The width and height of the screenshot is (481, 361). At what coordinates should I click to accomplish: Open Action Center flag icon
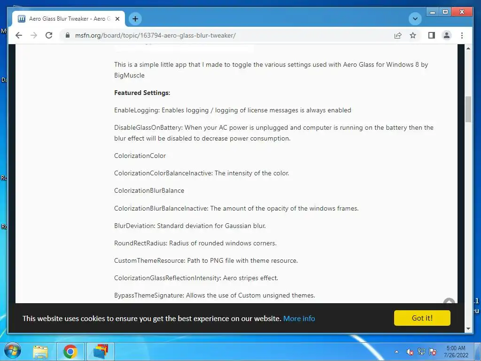(x=433, y=352)
